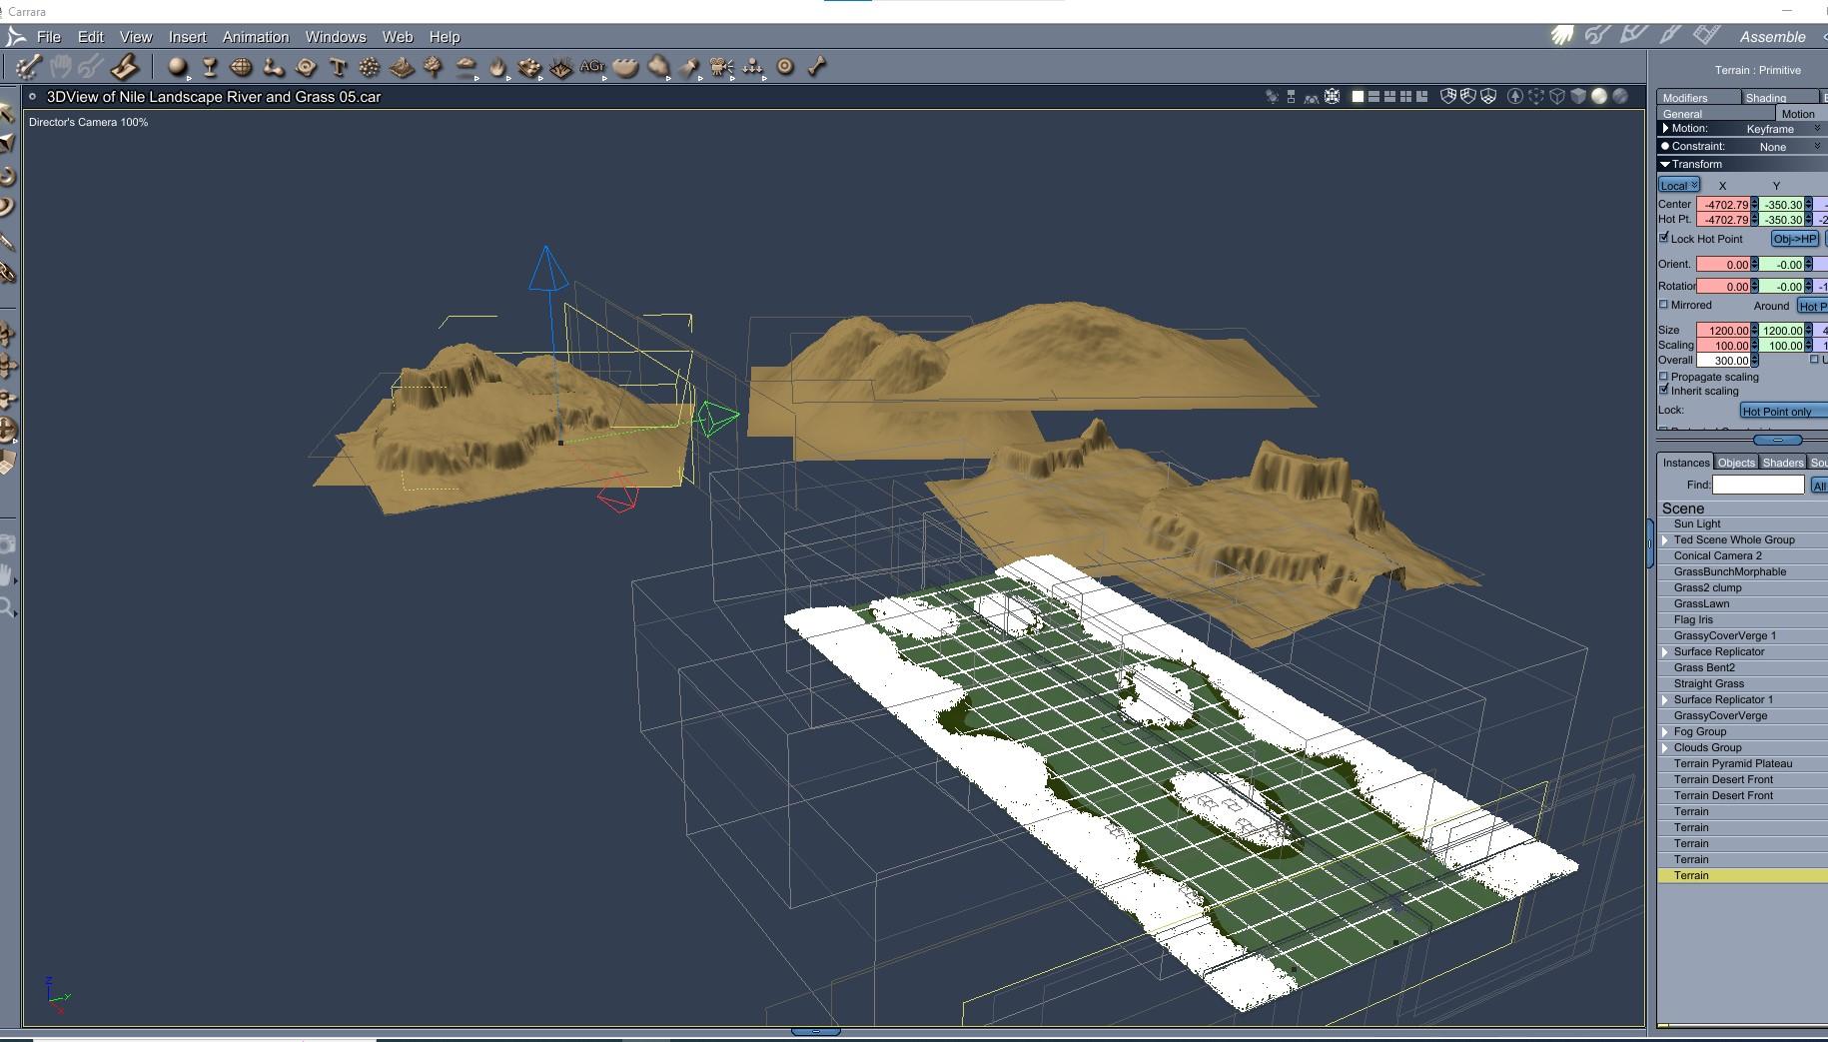Insert a plant using the tree icon
The image size is (1828, 1042).
[434, 67]
